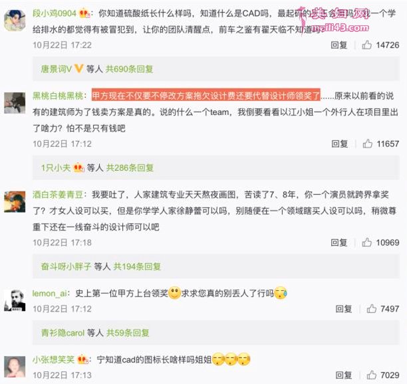This screenshot has width=407, height=384.
Task: Open 酒白茶姜青豆's user profile link
Action: tap(58, 195)
